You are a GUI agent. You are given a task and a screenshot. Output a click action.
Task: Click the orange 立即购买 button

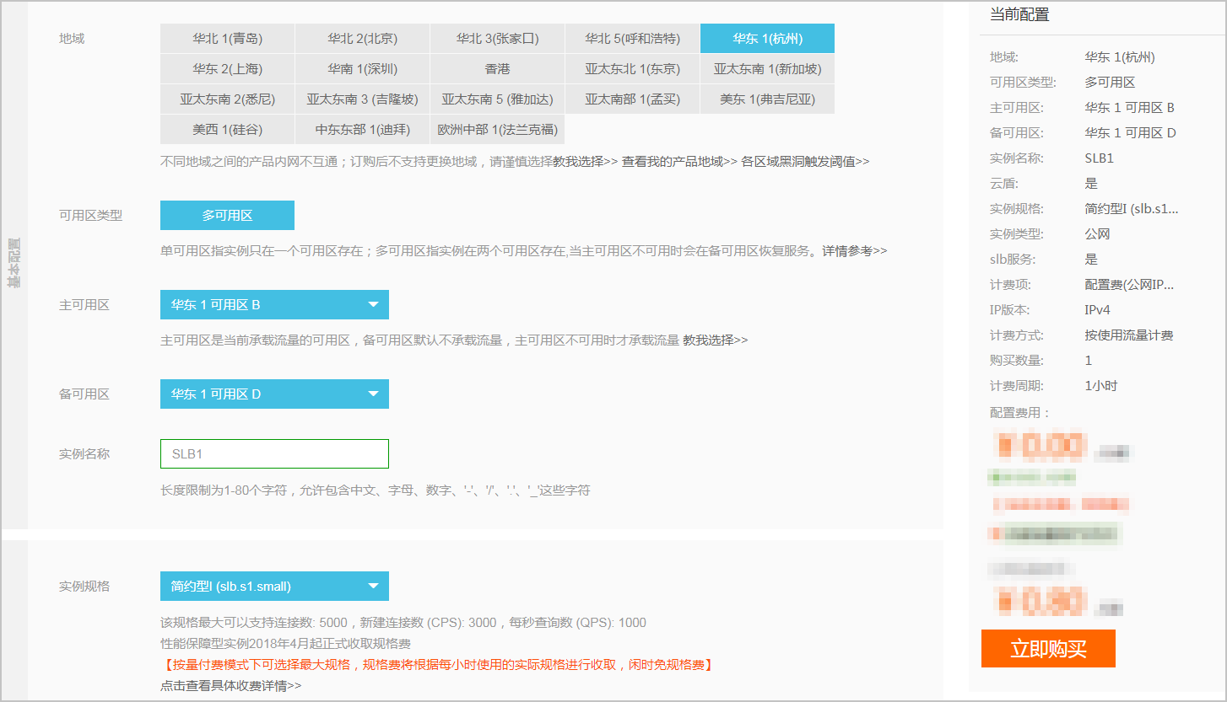point(1048,649)
